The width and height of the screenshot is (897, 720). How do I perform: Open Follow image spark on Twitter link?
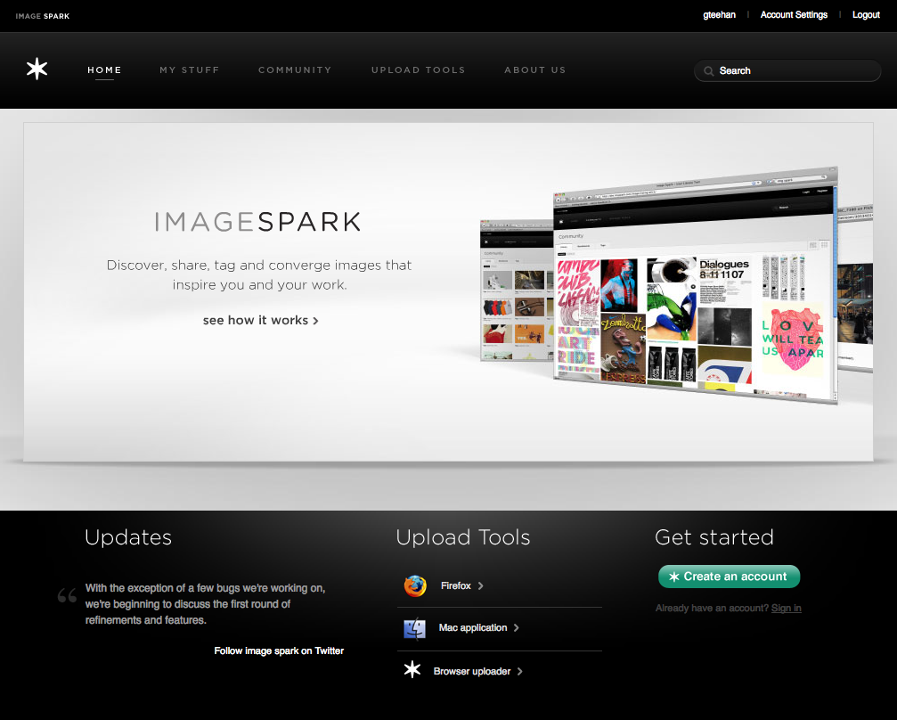coord(279,650)
